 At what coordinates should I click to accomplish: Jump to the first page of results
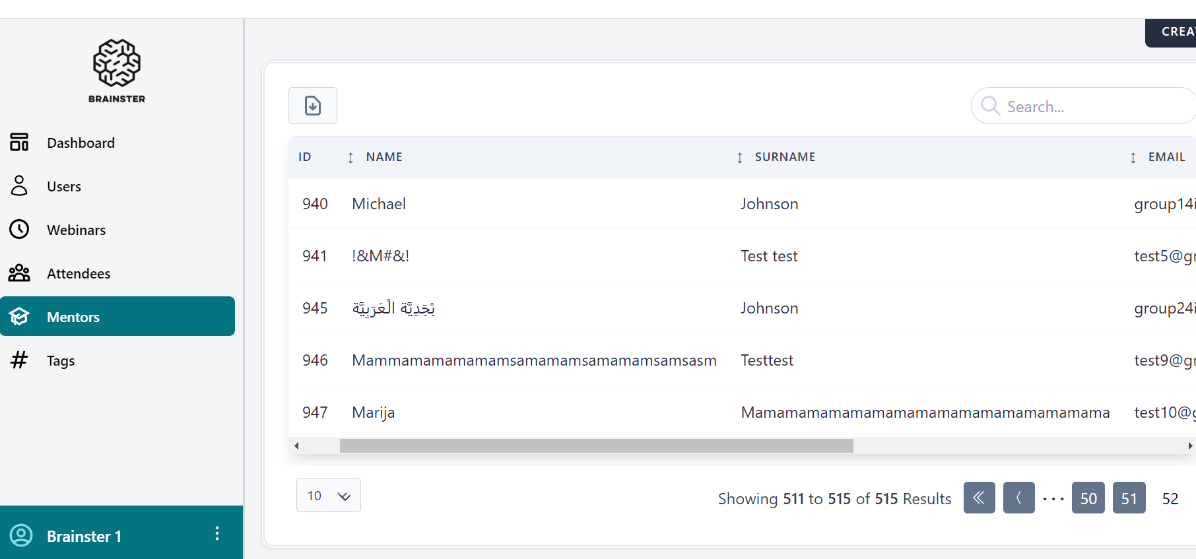click(x=979, y=498)
